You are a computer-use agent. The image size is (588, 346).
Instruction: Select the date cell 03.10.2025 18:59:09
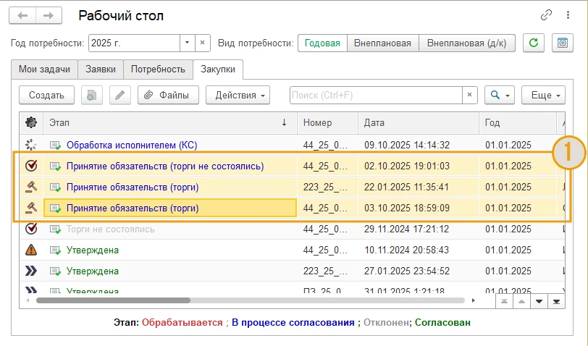[x=419, y=208]
